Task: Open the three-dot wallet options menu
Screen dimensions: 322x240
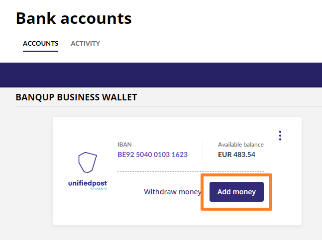Action: [x=280, y=136]
